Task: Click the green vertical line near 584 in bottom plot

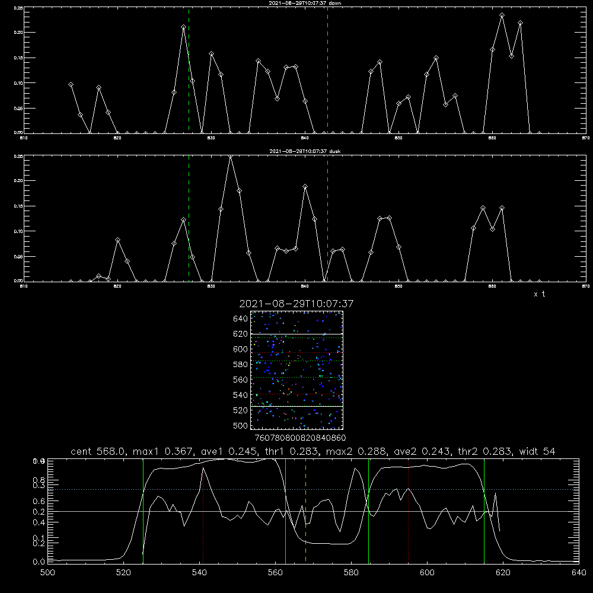Action: (x=368, y=511)
